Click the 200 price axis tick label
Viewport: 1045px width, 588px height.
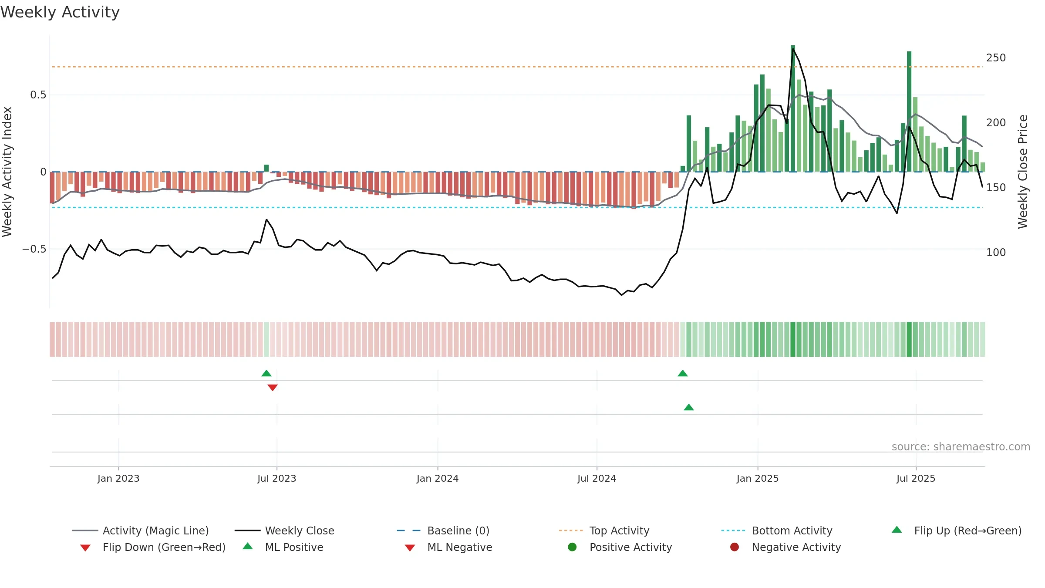[x=996, y=123]
